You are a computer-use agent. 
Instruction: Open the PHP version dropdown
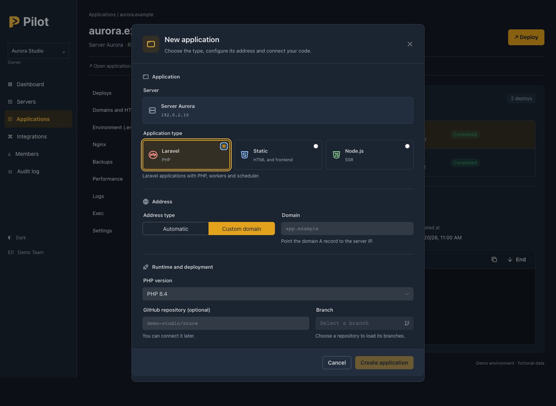[x=278, y=294]
